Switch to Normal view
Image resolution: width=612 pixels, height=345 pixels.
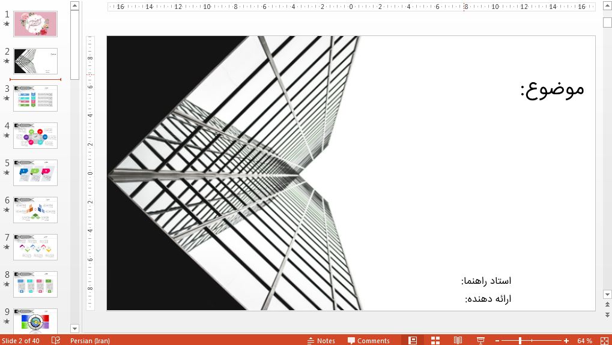tap(413, 340)
